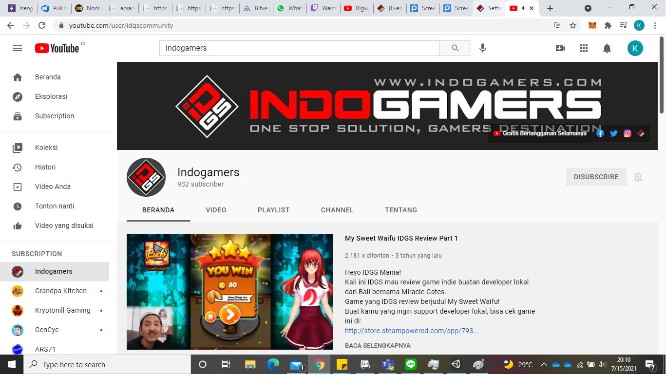This screenshot has width=666, height=375.
Task: Play the featured My Sweet Waifu video thumbnail
Action: click(230, 292)
